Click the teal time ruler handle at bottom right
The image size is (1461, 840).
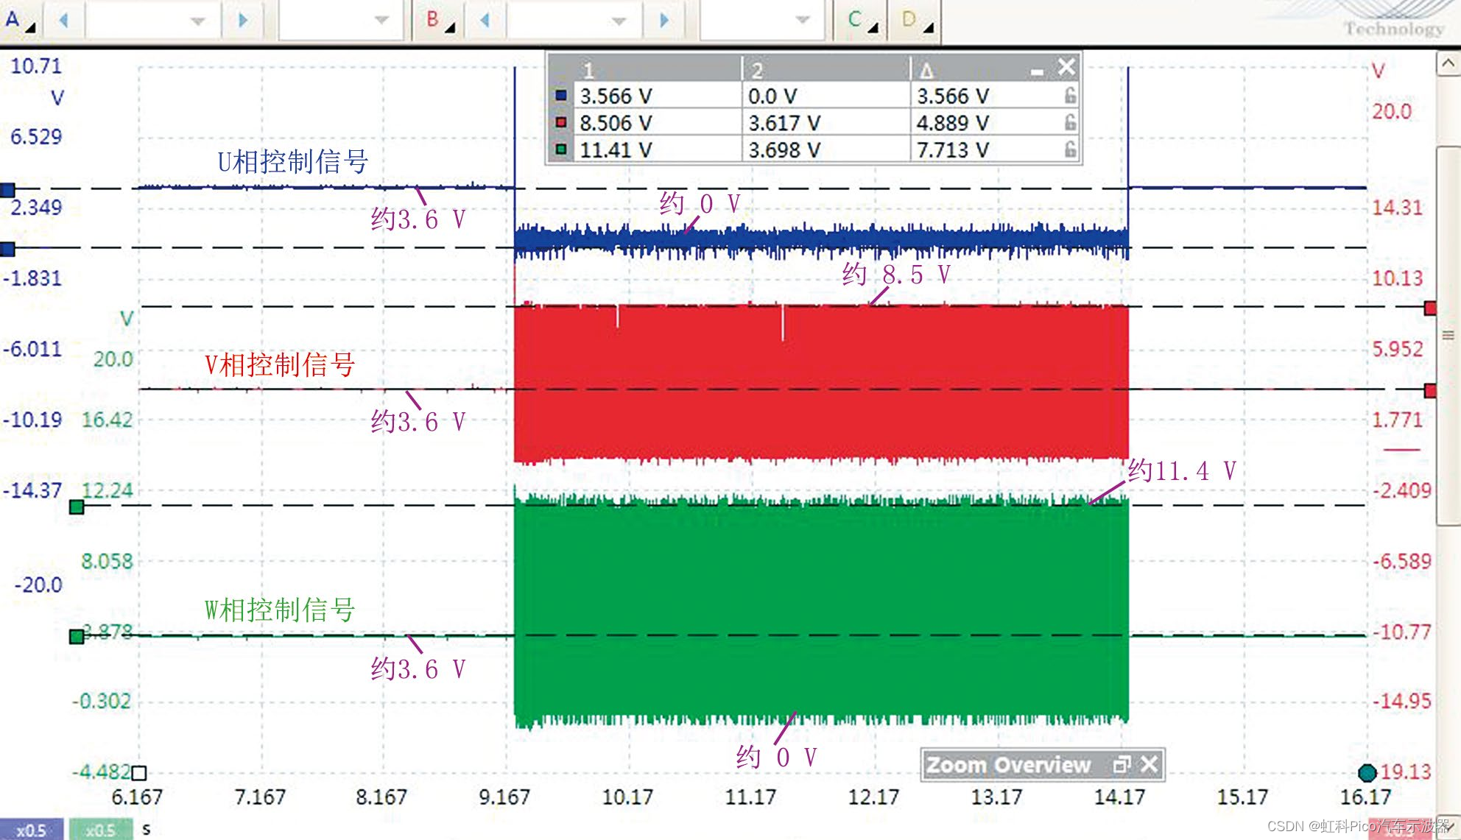point(1367,772)
